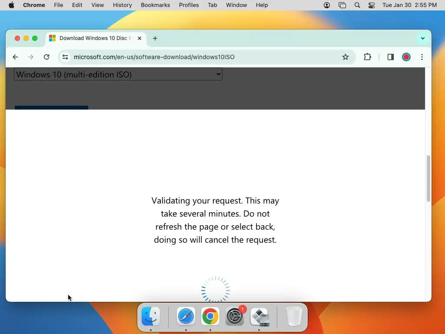Open the Profiles menu
The image size is (445, 334).
(189, 5)
